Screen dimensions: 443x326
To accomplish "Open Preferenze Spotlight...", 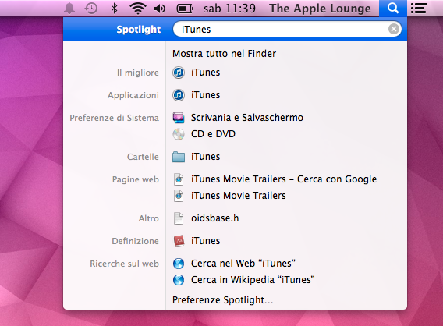I will 222,299.
